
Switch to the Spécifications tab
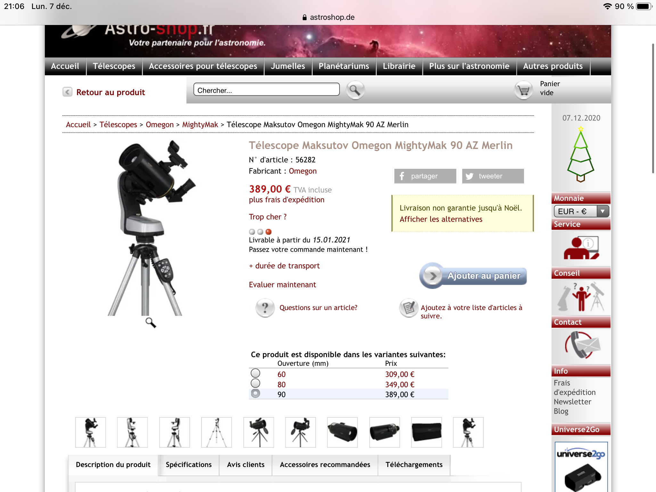[189, 465]
